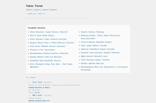Click the /forum/ path link
This screenshot has height=103, width=156.
point(33,77)
